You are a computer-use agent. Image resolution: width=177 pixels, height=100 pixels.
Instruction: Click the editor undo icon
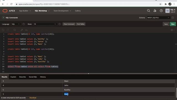click(x=3, y=30)
